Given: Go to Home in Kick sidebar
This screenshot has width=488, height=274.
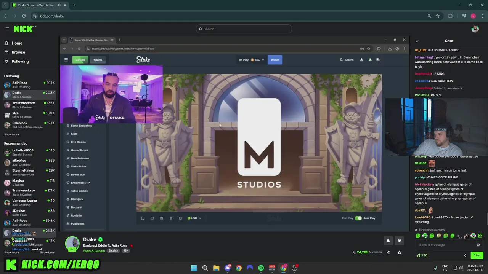Looking at the screenshot, I should pyautogui.click(x=13, y=43).
